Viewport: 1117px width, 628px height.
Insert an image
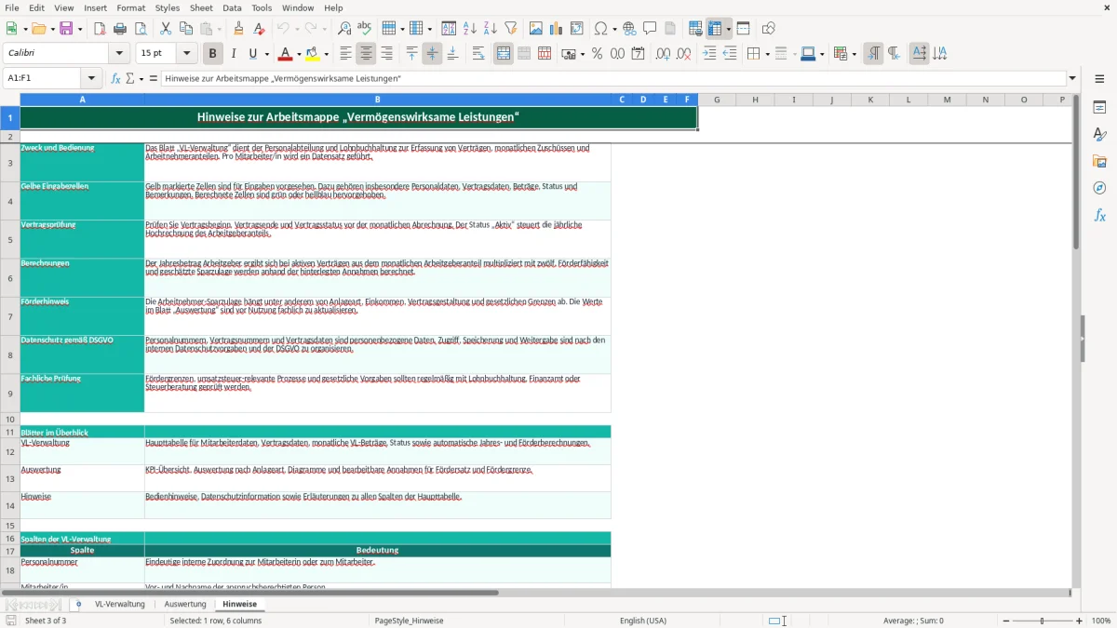pyautogui.click(x=536, y=29)
